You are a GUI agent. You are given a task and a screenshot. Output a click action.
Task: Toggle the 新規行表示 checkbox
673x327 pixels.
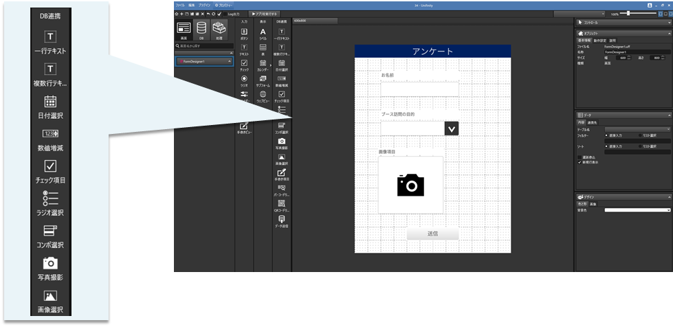coord(579,163)
